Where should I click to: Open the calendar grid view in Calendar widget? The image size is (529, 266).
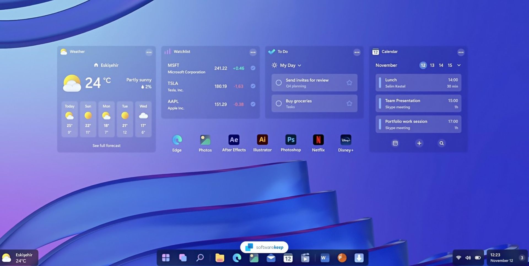click(x=395, y=143)
